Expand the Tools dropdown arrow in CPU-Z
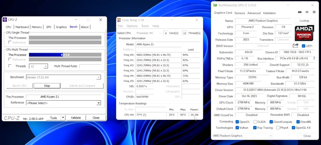 (63, 118)
